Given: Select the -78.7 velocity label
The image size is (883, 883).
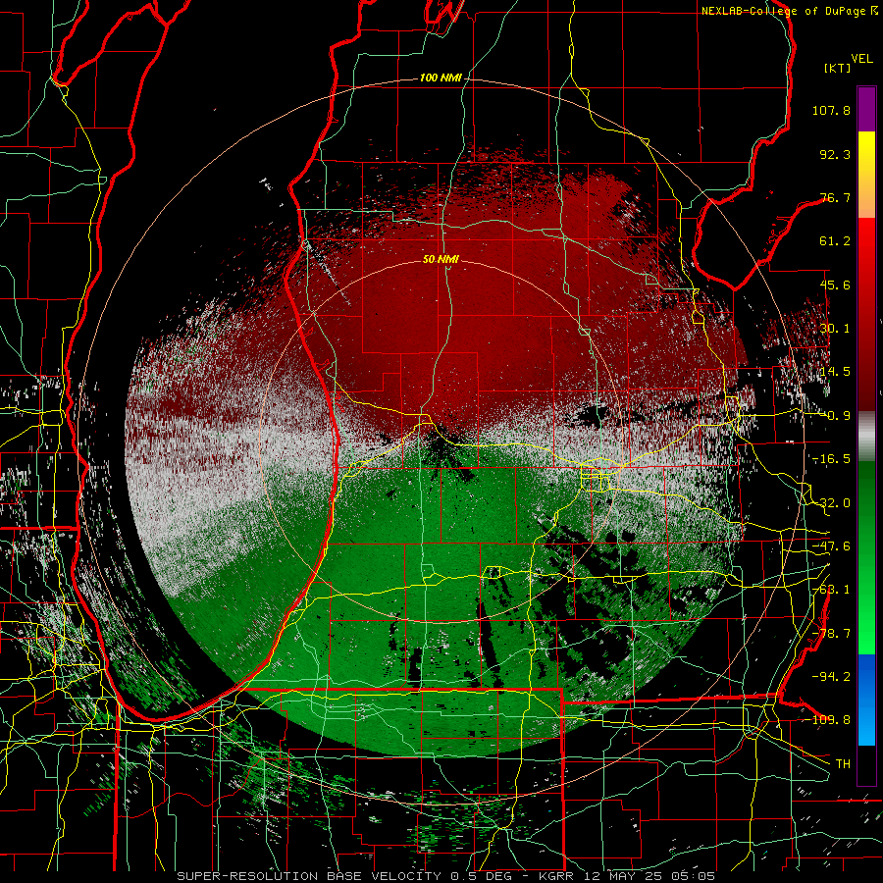Looking at the screenshot, I should [x=831, y=634].
